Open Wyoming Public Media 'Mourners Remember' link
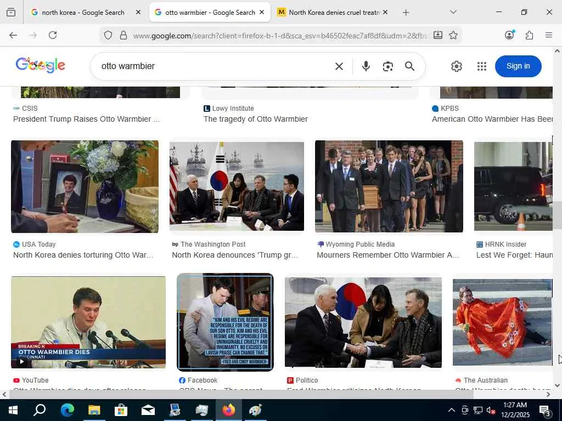The width and height of the screenshot is (562, 421). pyautogui.click(x=388, y=255)
